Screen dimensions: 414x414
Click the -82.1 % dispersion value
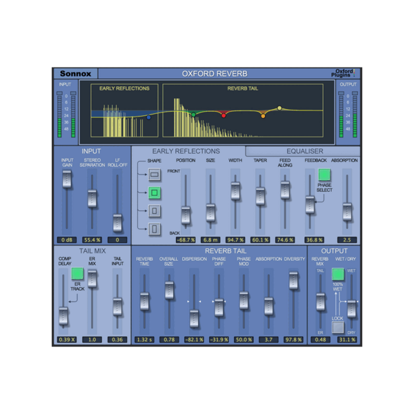[x=194, y=339]
